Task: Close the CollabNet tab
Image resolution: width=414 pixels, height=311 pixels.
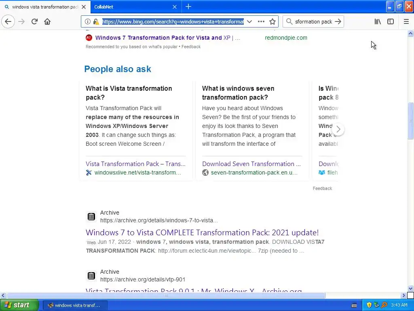Action: tap(175, 7)
